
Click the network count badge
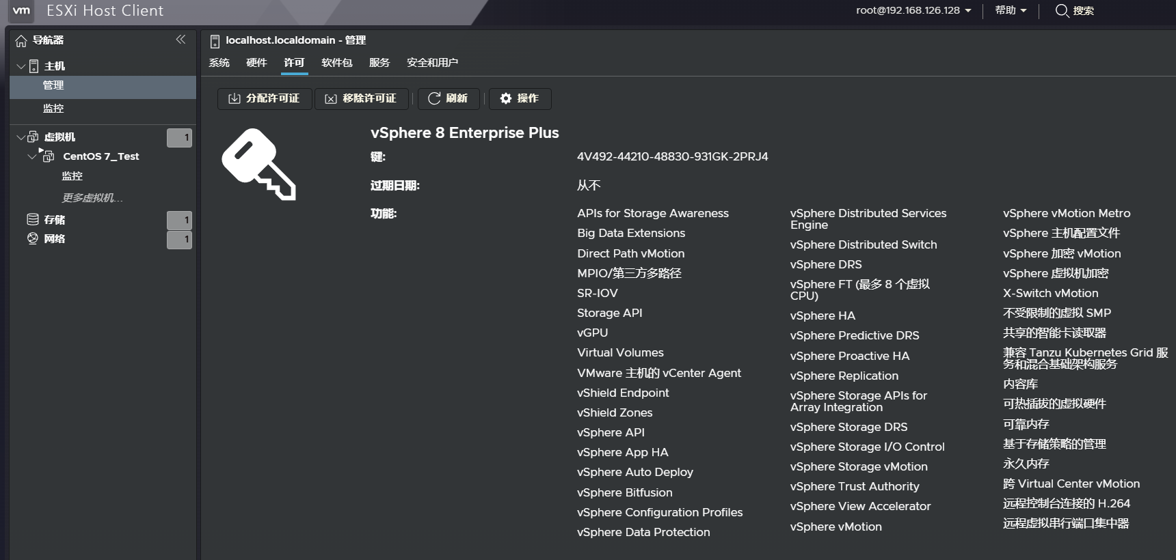pos(179,240)
